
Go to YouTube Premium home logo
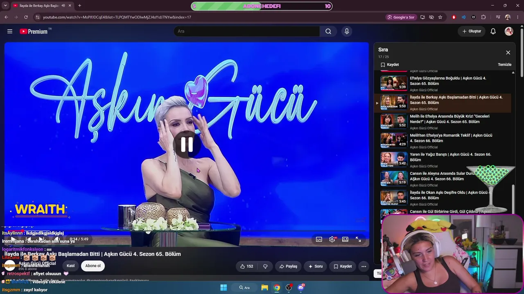(34, 31)
